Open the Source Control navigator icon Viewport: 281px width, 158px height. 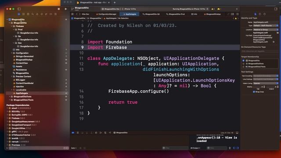(23, 14)
